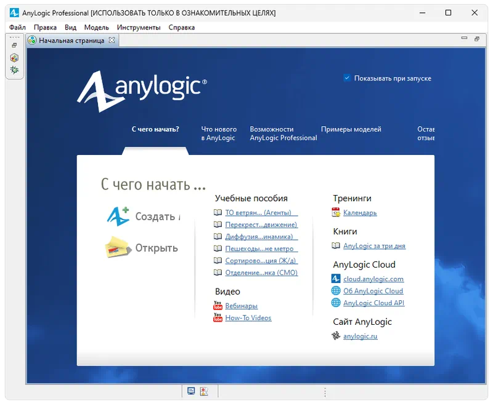
Task: Open the Об AnyLogic Cloud link
Action: click(x=373, y=290)
